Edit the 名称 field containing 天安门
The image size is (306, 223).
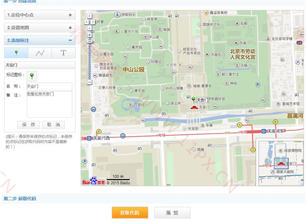(x=50, y=86)
